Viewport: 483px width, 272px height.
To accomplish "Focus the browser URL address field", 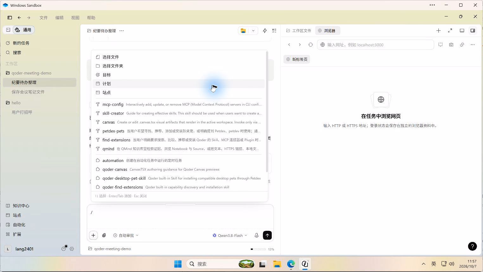I will 375,45.
